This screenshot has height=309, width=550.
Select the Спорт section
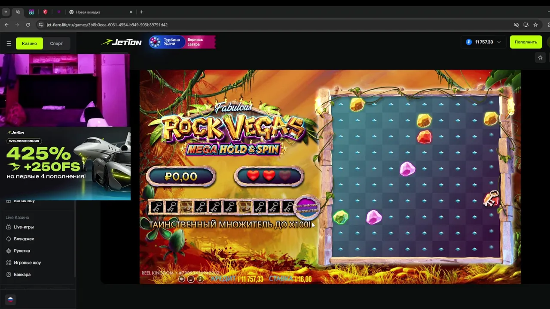(56, 43)
